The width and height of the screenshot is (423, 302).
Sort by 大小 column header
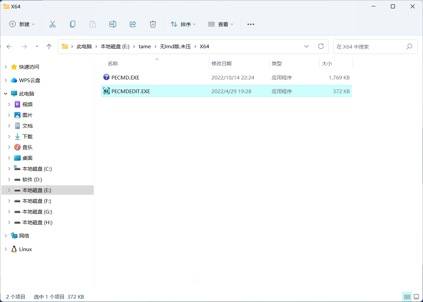click(x=327, y=63)
